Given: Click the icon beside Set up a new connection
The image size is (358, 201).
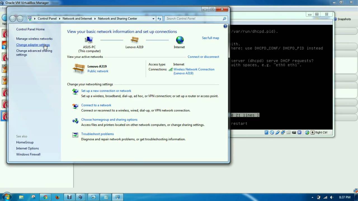Looking at the screenshot, I should tap(75, 92).
